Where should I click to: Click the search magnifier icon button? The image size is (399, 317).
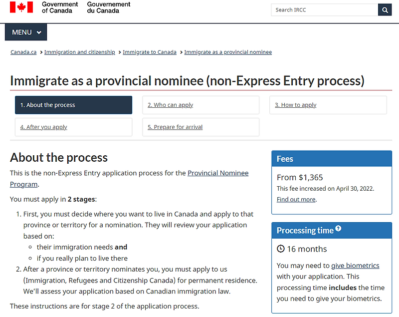pyautogui.click(x=385, y=10)
